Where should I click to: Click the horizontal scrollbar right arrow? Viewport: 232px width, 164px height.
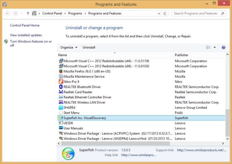(223, 143)
